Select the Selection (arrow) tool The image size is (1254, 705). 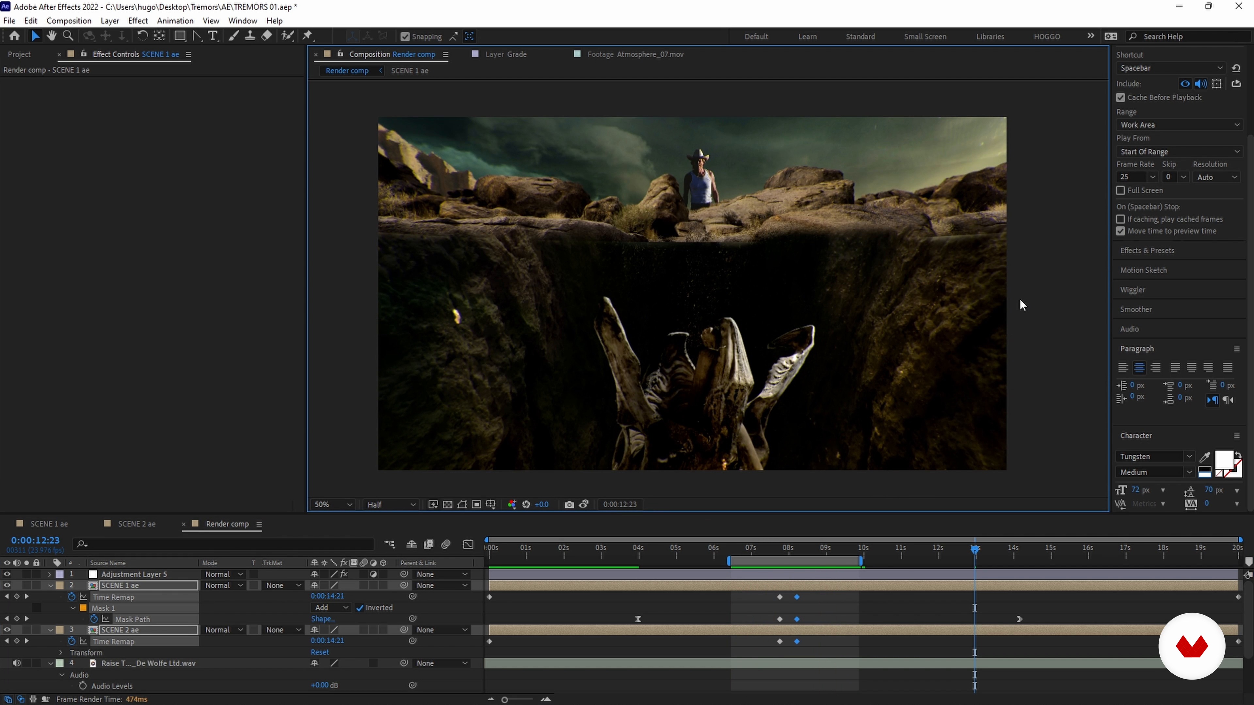(35, 36)
